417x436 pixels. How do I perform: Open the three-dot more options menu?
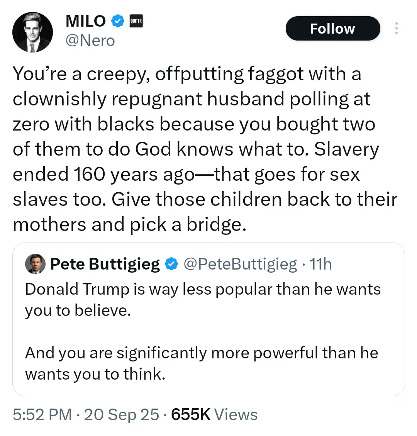(396, 29)
